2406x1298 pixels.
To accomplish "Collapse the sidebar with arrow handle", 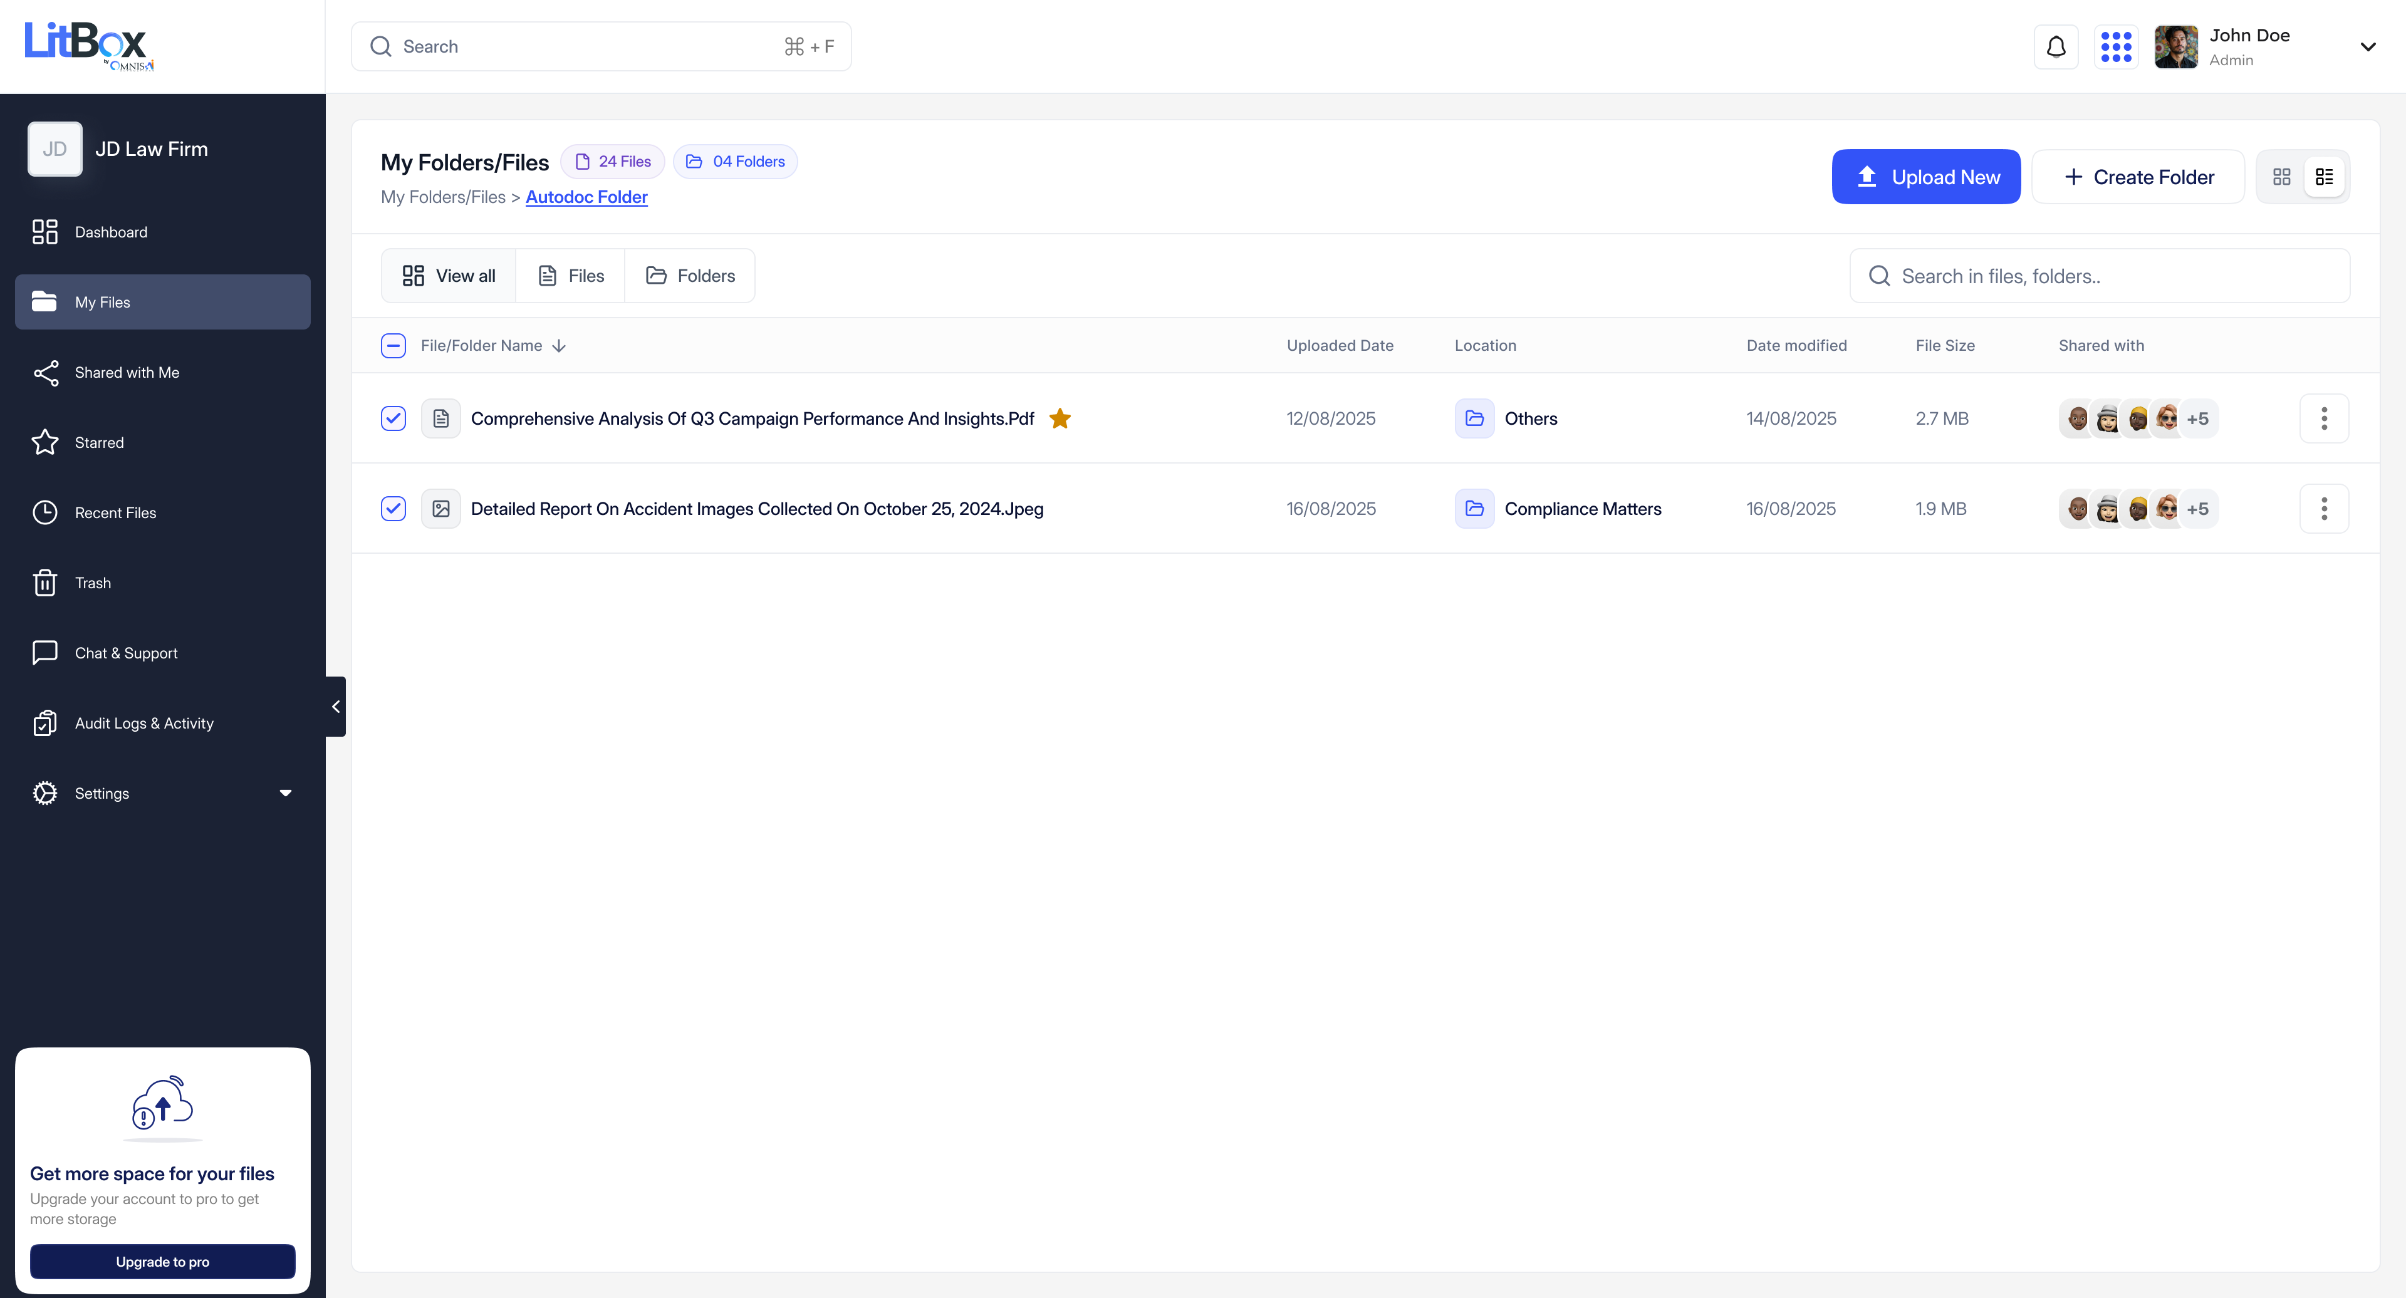I will pyautogui.click(x=335, y=707).
